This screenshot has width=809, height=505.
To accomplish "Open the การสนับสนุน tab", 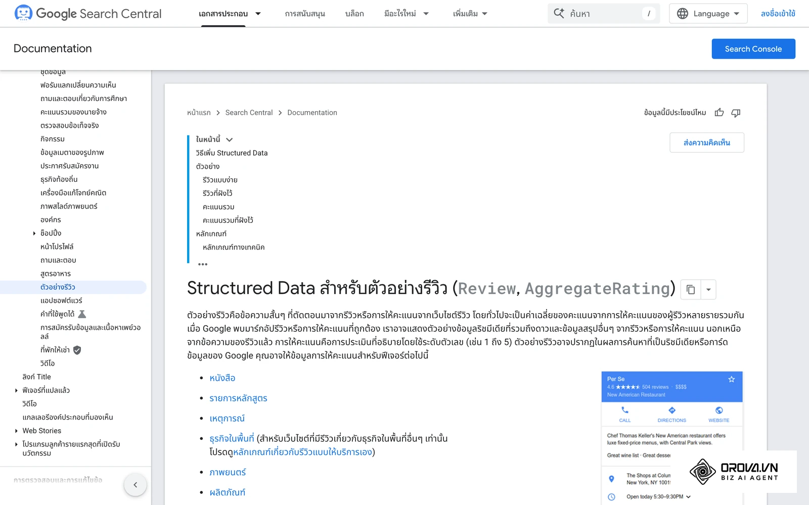I will point(305,14).
